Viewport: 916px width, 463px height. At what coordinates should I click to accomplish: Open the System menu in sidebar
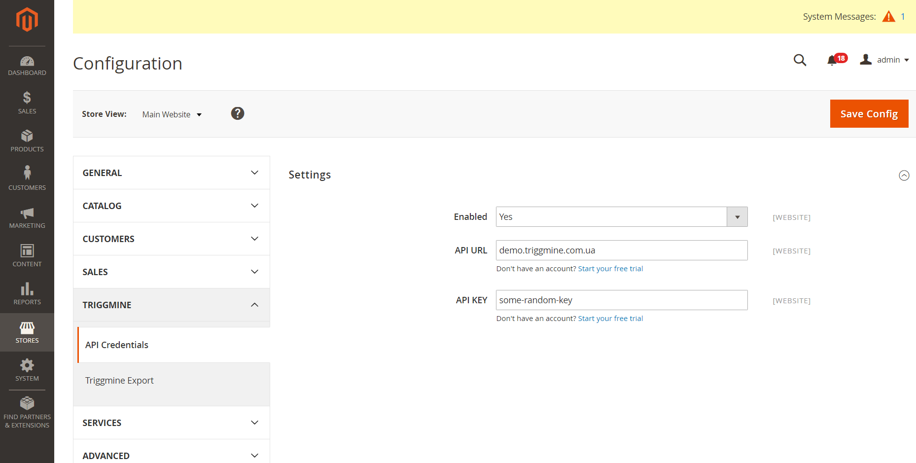27,370
